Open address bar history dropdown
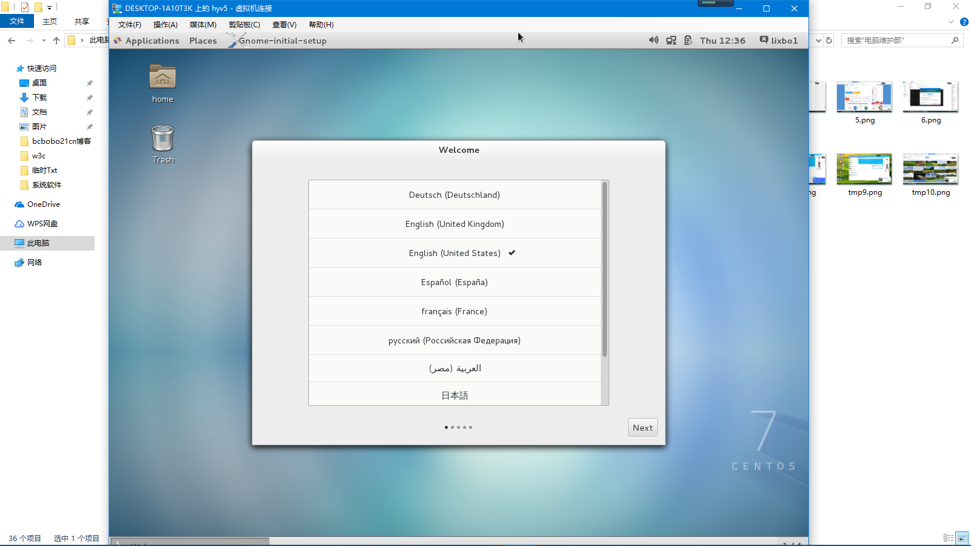 818,41
